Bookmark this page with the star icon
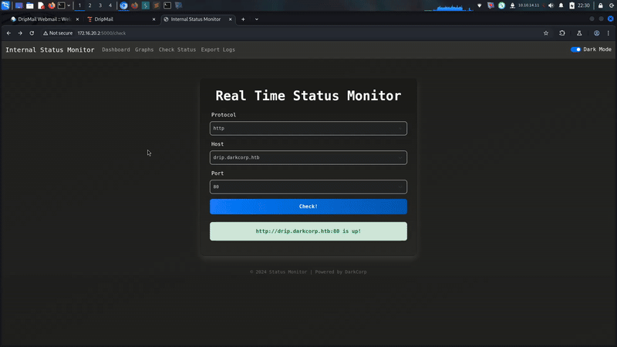Image resolution: width=617 pixels, height=347 pixels. 546,33
